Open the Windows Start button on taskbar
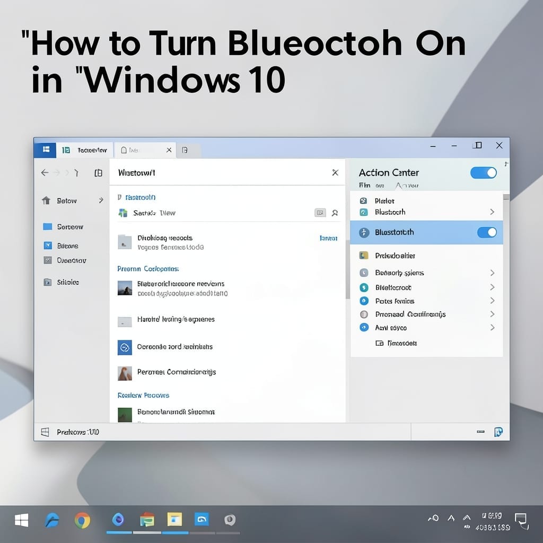The width and height of the screenshot is (543, 543). [21, 520]
